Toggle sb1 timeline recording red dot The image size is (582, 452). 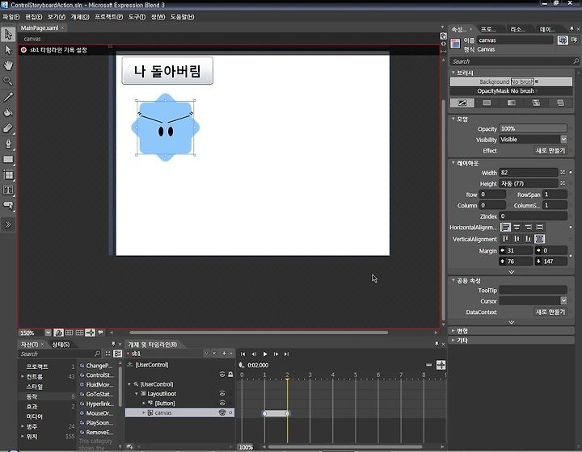tap(23, 50)
